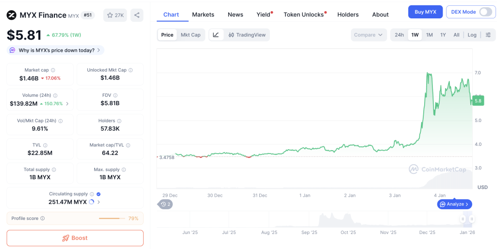Set chart range to 1M
The image size is (497, 249).
(x=429, y=35)
